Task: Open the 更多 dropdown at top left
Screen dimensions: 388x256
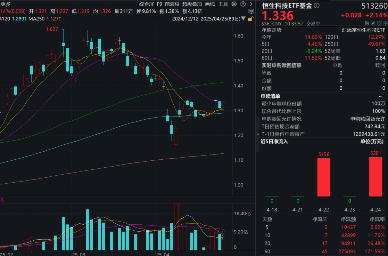Action: point(5,5)
